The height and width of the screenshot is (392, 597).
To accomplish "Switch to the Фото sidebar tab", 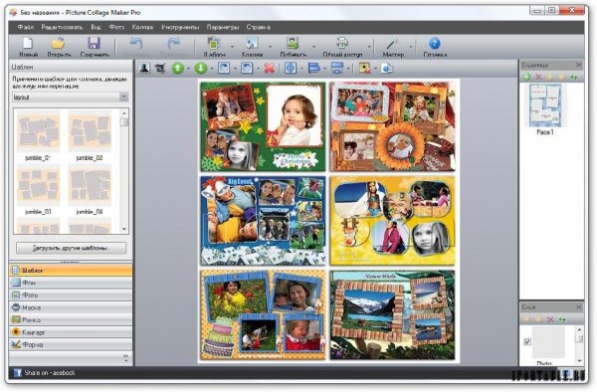I will [71, 294].
